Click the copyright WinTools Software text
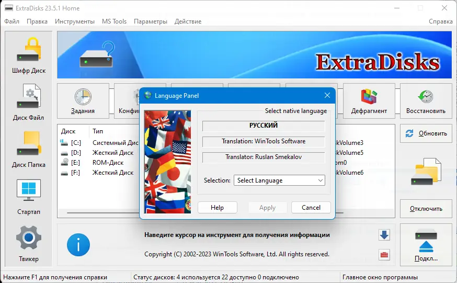Image resolution: width=457 pixels, height=283 pixels. [x=237, y=254]
